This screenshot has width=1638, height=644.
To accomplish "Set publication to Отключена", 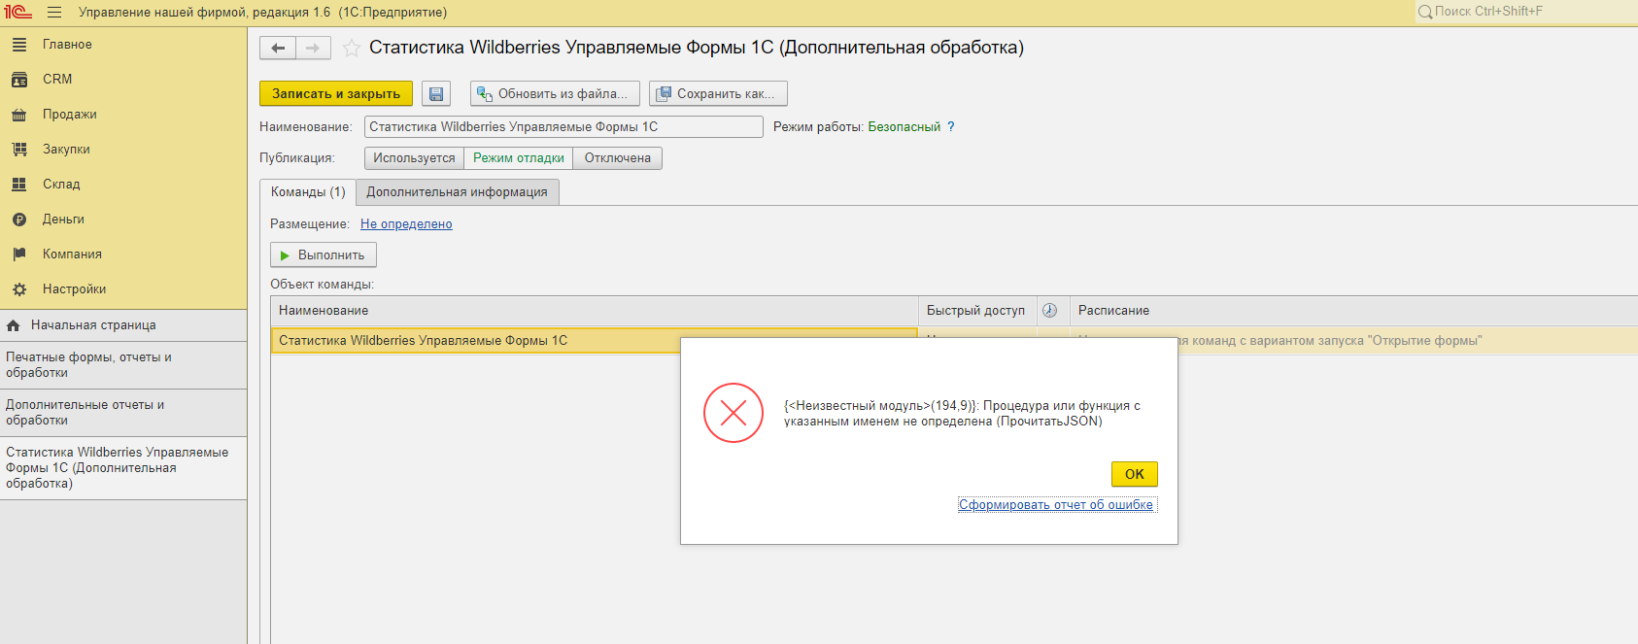I will 618,158.
